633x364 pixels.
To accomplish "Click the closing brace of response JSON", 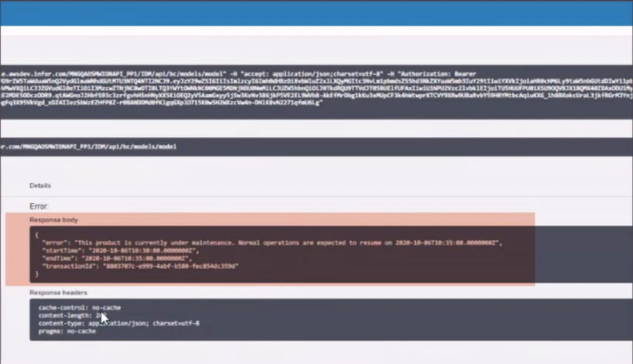I will [37, 273].
